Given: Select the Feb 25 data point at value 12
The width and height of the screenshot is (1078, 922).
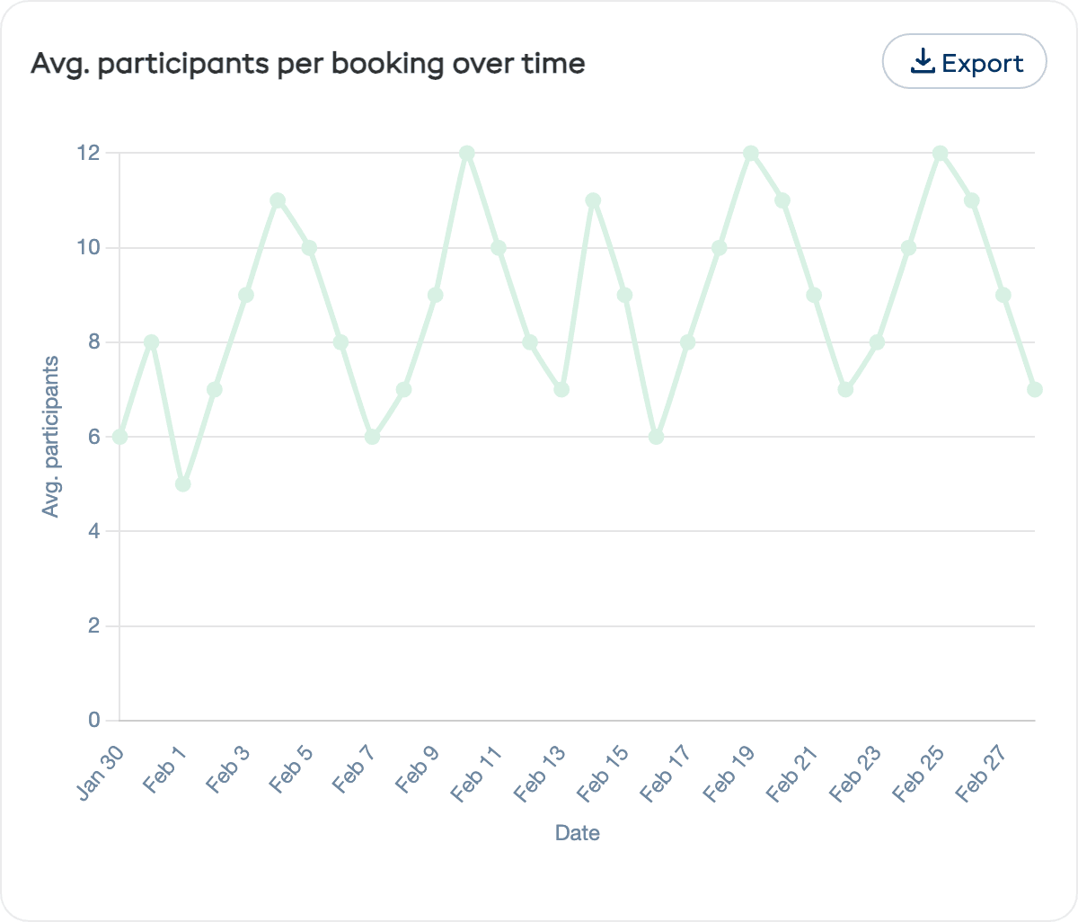Looking at the screenshot, I should pyautogui.click(x=941, y=153).
